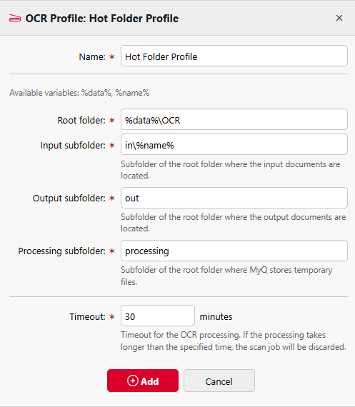Image resolution: width=355 pixels, height=407 pixels.
Task: Add the Hot Folder Profile
Action: point(143,381)
